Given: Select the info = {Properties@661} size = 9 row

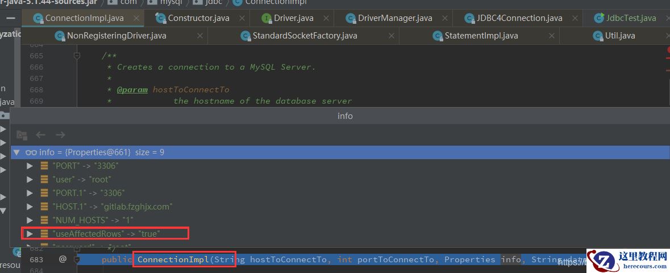Looking at the screenshot, I should click(340, 152).
